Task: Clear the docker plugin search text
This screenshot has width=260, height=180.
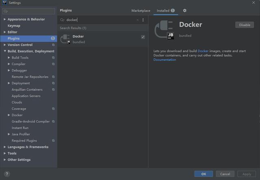Action: (x=137, y=20)
